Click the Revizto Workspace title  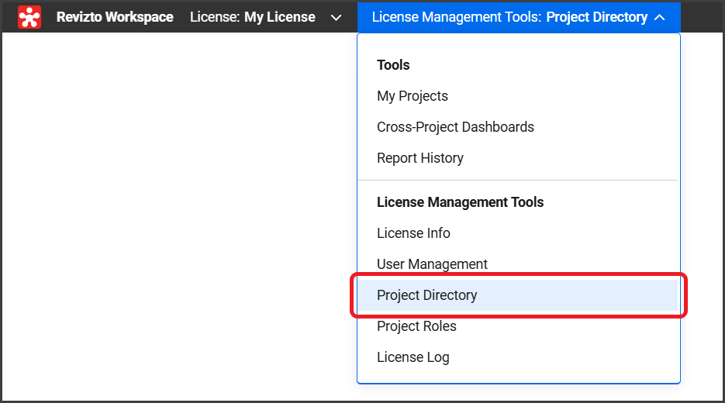click(115, 17)
